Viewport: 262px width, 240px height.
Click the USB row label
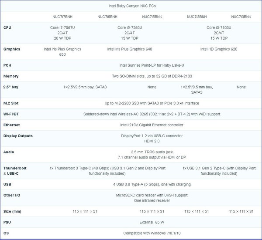tap(7, 184)
